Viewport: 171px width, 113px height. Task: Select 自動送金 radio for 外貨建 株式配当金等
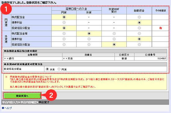pyautogui.click(x=139, y=34)
